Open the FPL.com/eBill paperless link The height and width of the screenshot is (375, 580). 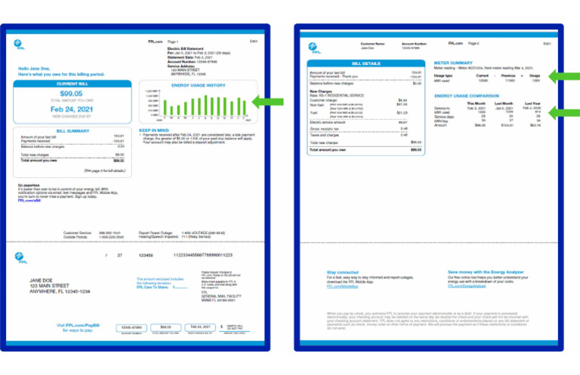[x=29, y=201]
